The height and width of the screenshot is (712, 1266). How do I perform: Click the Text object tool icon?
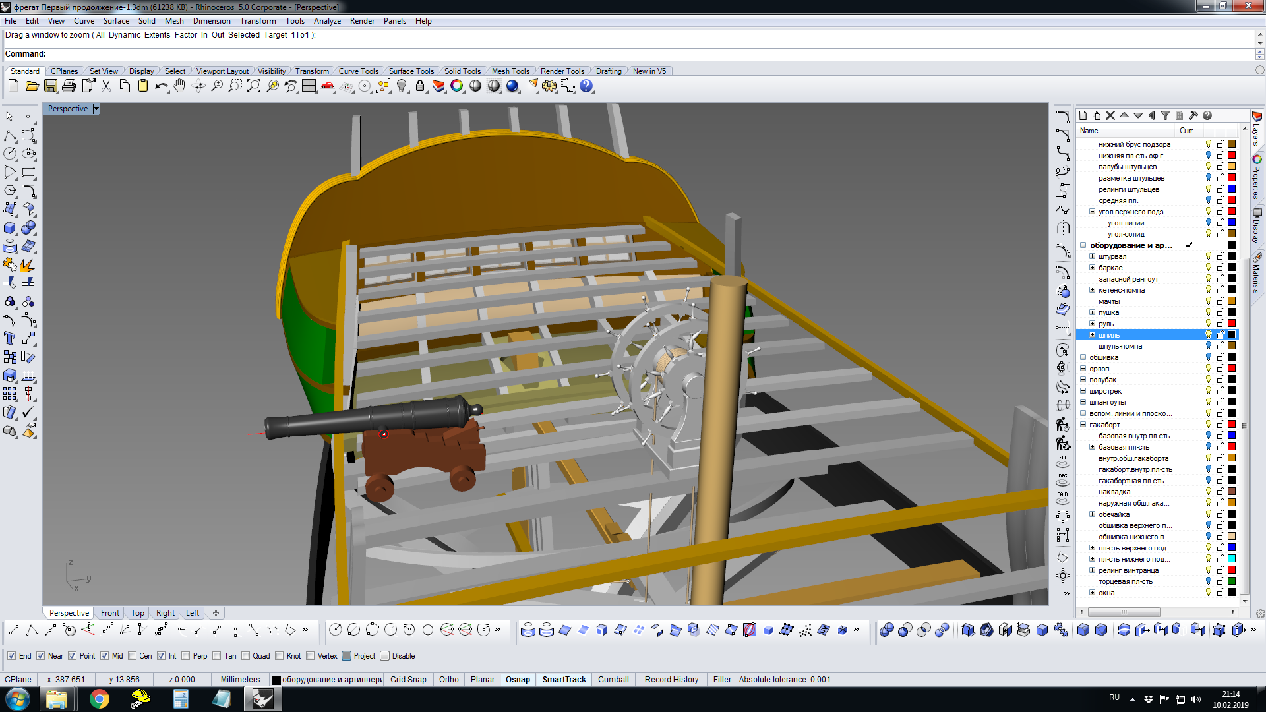[x=10, y=339]
